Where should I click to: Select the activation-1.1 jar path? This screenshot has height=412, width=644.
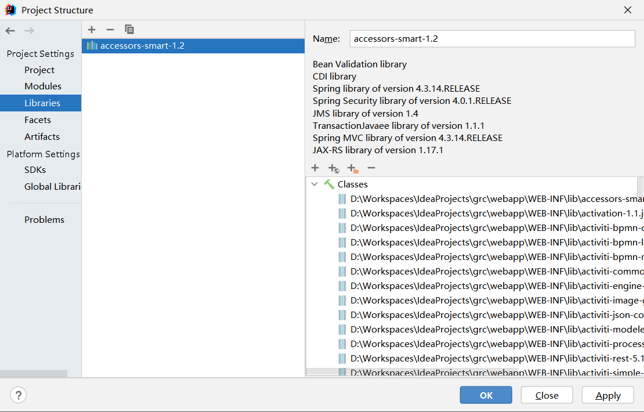(x=497, y=214)
